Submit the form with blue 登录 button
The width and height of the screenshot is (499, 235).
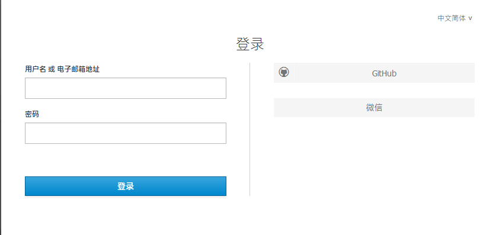tap(126, 186)
